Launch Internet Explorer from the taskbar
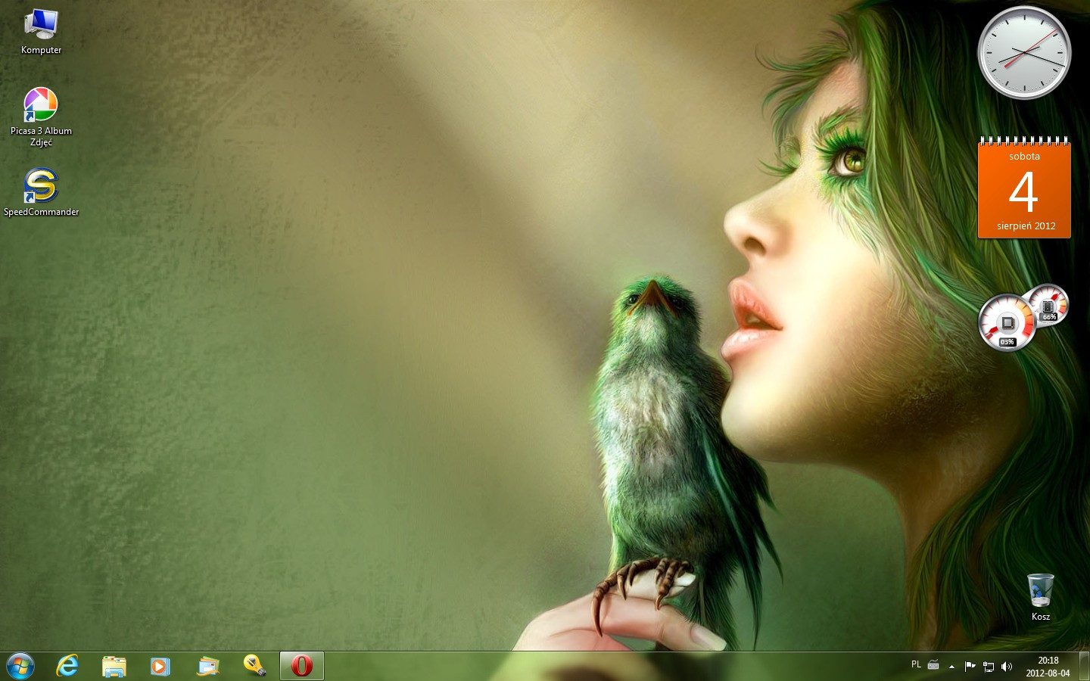Image resolution: width=1090 pixels, height=681 pixels. [x=67, y=666]
